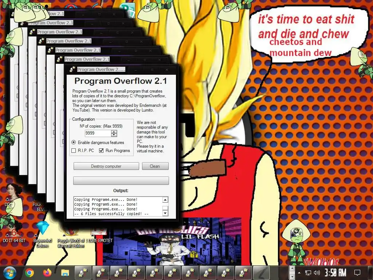This screenshot has height=280, width=373.
Task: Click the 'Configuration' group label
Action: 83,119
